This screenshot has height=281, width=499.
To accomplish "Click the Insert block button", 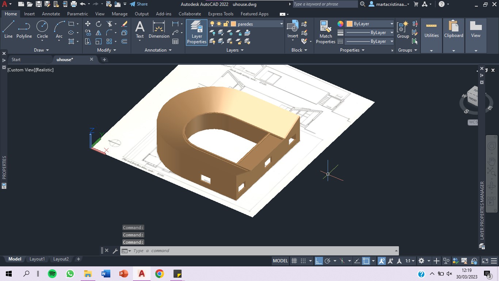I will click(293, 30).
